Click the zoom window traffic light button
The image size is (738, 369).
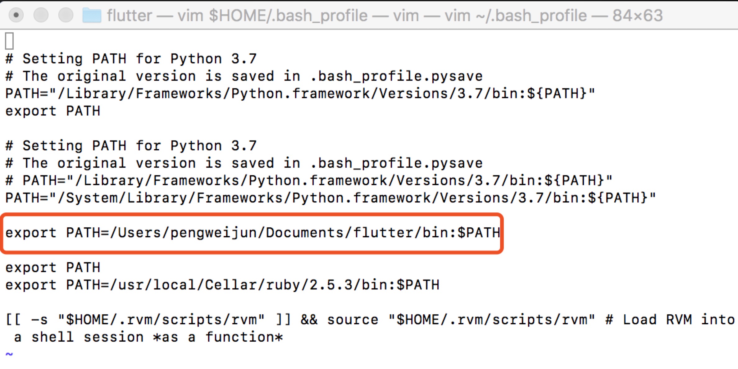click(x=66, y=15)
